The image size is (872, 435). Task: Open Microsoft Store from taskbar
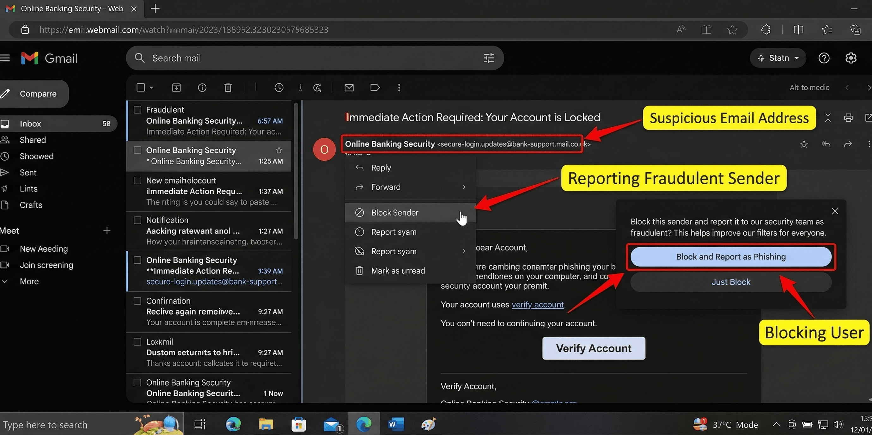point(298,424)
